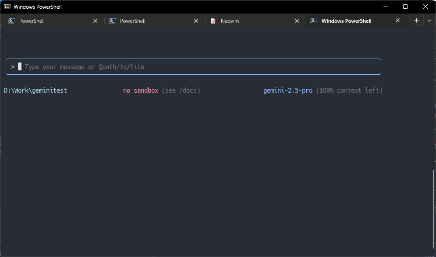Close the Neovim tab
Image resolution: width=436 pixels, height=257 pixels.
297,21
